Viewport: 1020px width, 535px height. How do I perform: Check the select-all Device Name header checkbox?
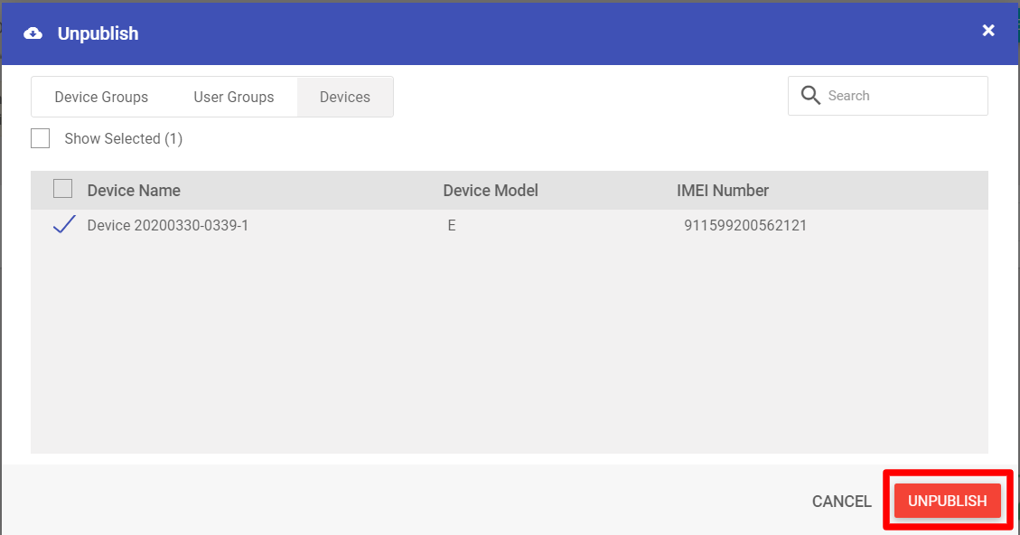pyautogui.click(x=62, y=189)
